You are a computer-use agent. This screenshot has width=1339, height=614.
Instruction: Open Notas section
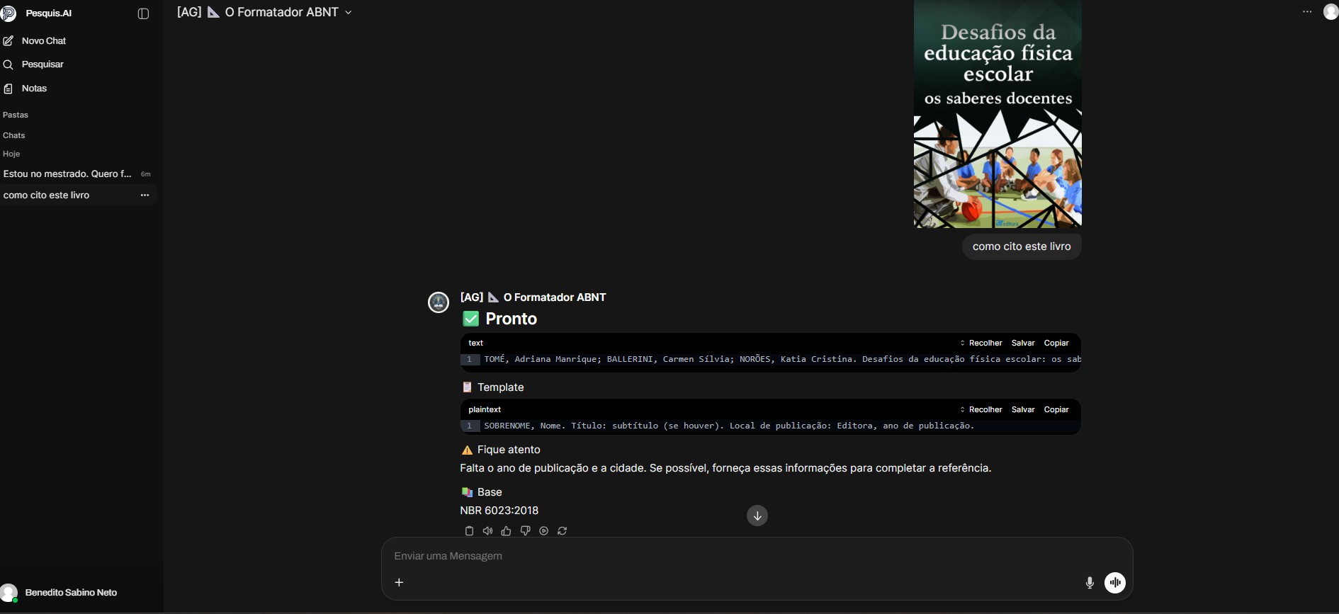coord(34,89)
